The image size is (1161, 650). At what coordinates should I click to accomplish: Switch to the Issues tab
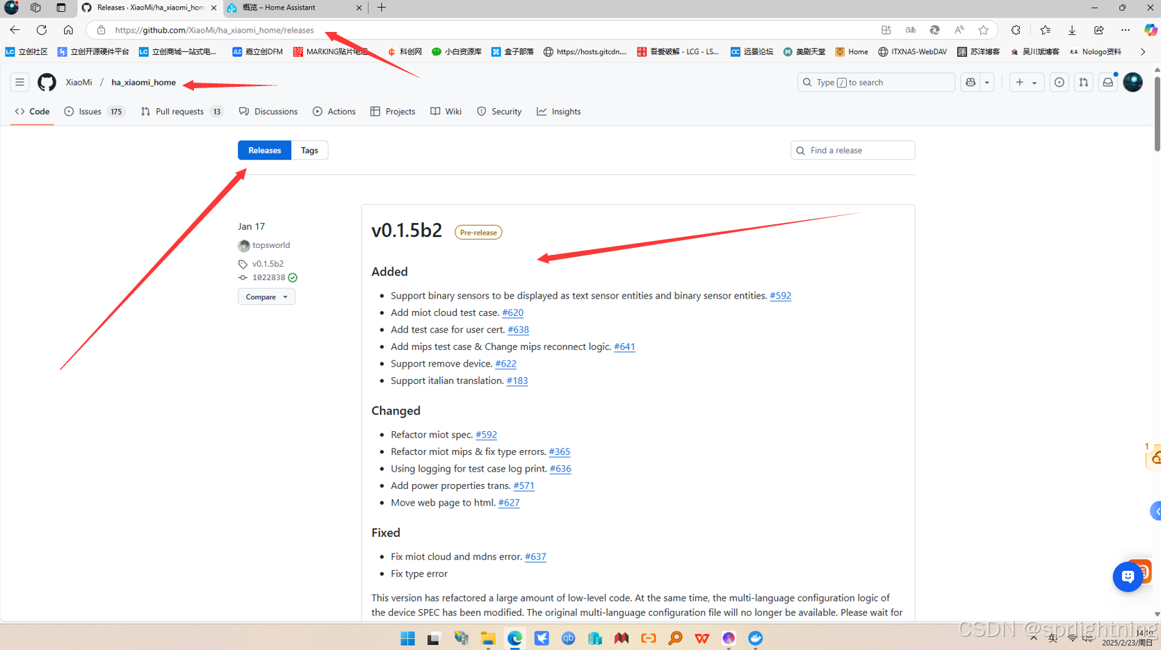pyautogui.click(x=94, y=111)
